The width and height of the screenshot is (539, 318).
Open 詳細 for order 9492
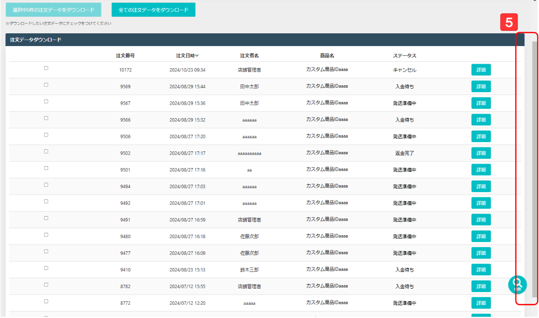[481, 203]
